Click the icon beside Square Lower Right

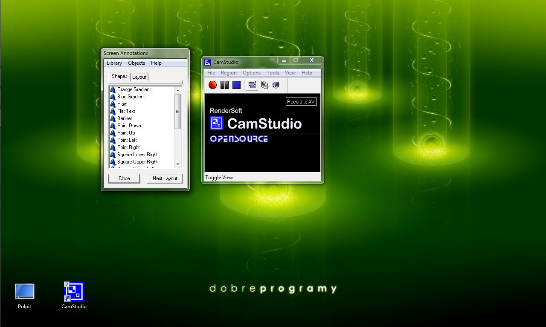coord(113,155)
